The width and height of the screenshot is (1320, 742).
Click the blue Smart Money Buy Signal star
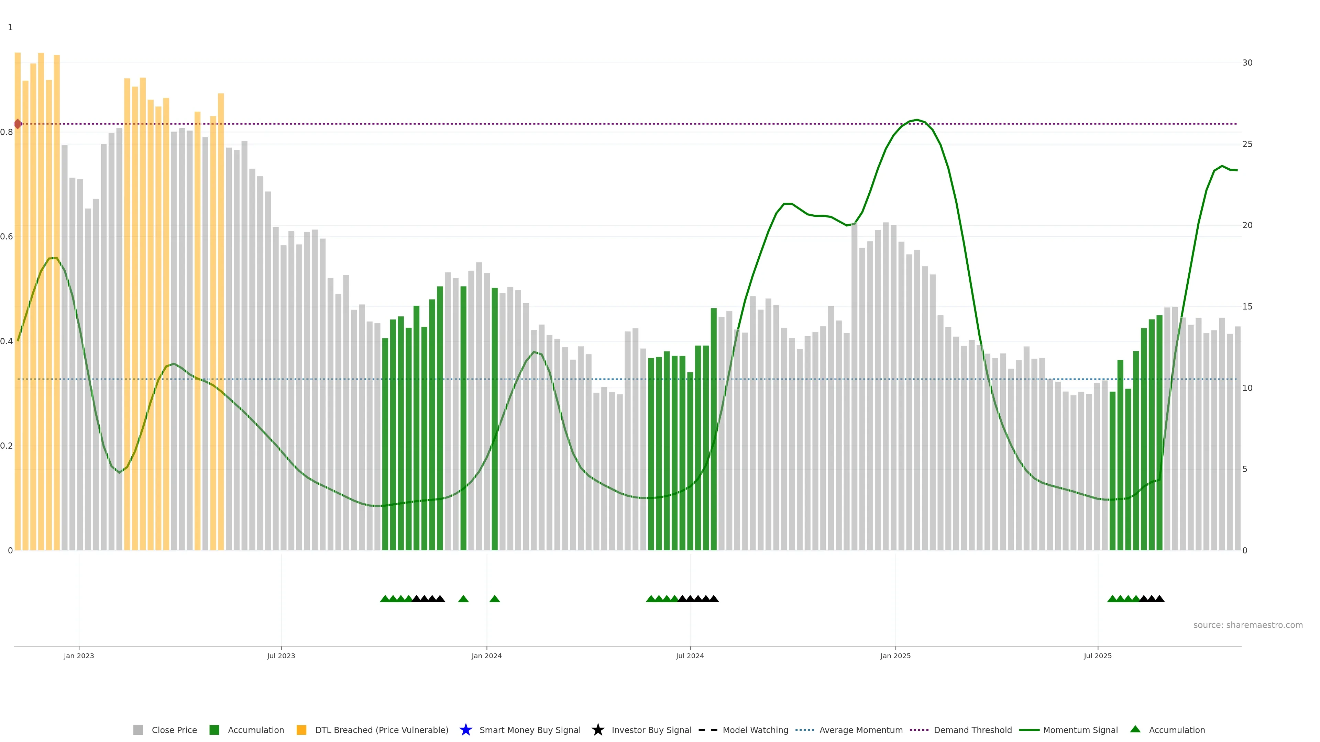[465, 730]
